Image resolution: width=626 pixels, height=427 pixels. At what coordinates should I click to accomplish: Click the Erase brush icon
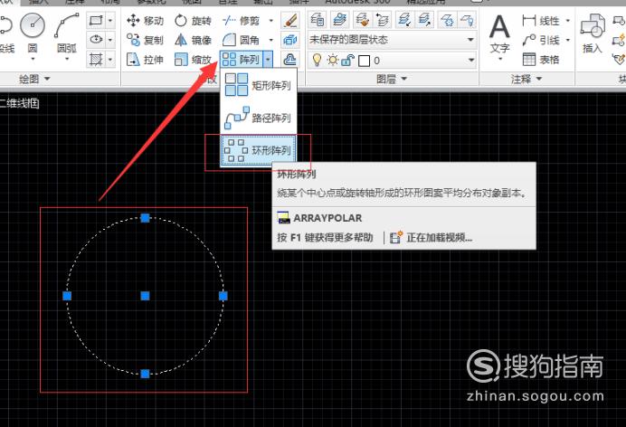[x=290, y=20]
